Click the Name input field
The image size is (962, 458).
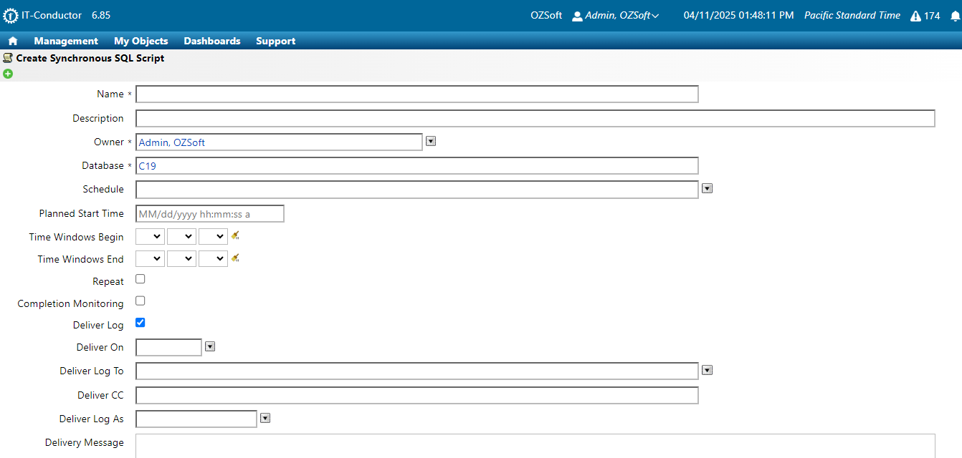pyautogui.click(x=416, y=94)
